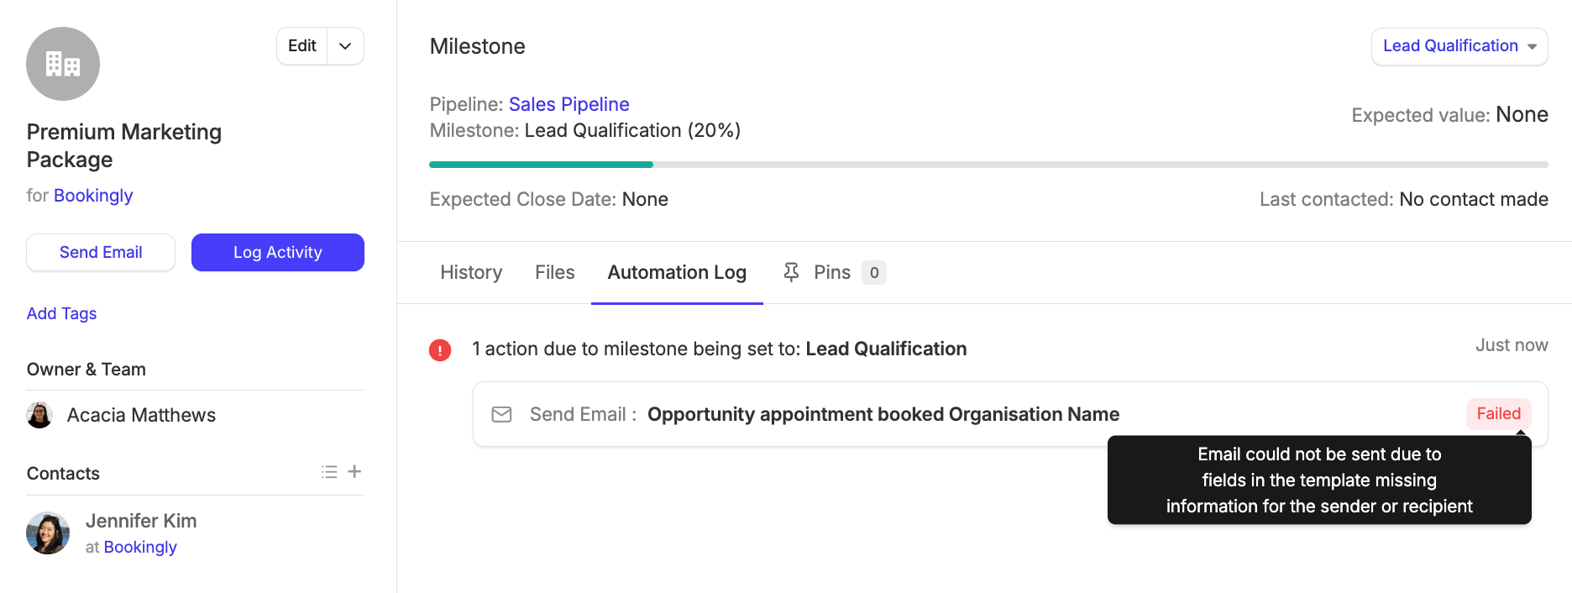Image resolution: width=1572 pixels, height=593 pixels.
Task: Click 'Milestone: Lead Qualification (20%)' text
Action: 585,130
